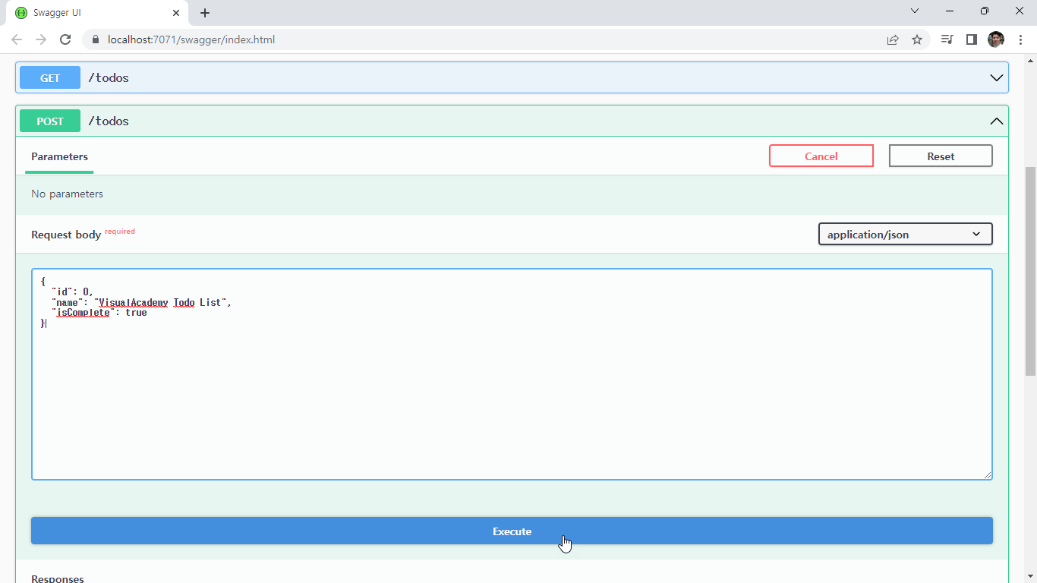Viewport: 1037px width, 583px height.
Task: Reset the request body to default
Action: (941, 156)
